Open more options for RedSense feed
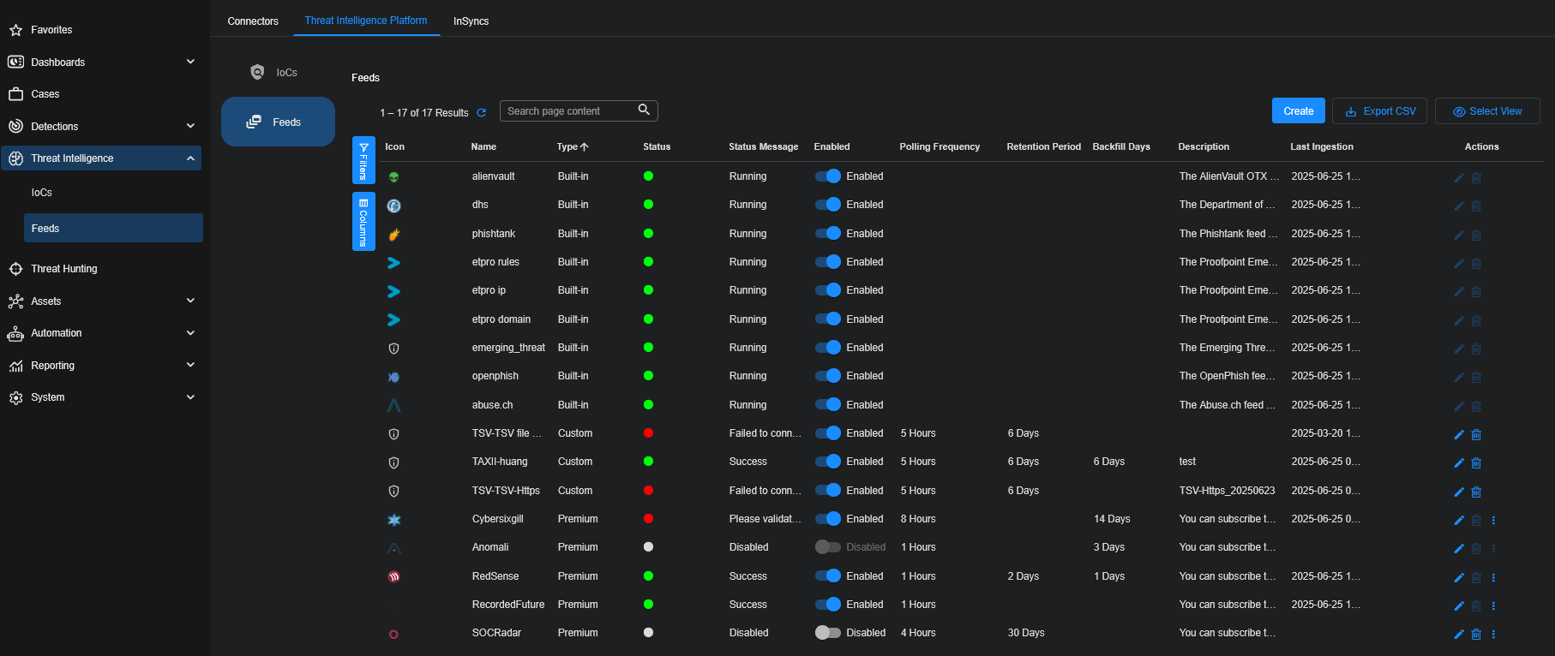Image resolution: width=1555 pixels, height=656 pixels. coord(1493,577)
